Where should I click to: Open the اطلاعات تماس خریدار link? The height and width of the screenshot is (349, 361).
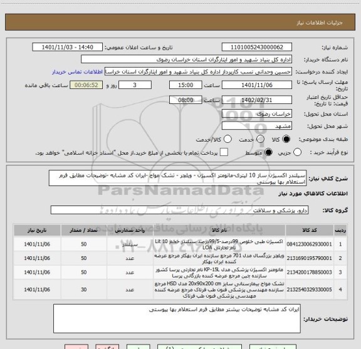(77, 72)
